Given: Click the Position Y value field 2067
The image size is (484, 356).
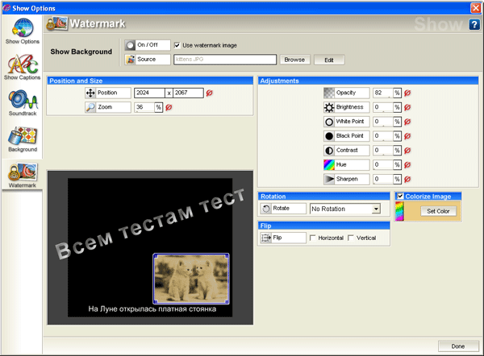Looking at the screenshot, I should (x=188, y=93).
